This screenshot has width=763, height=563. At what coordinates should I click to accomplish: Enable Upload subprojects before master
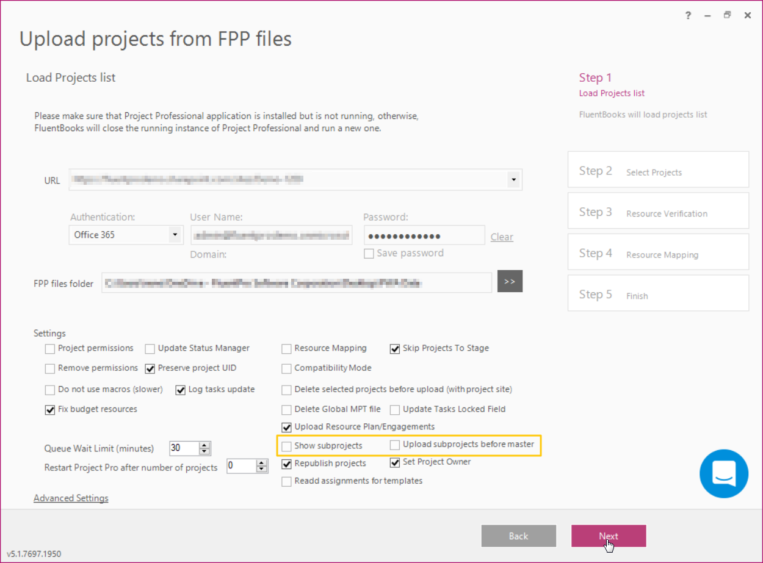pos(394,445)
